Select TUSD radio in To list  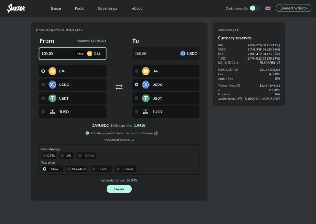137,112
